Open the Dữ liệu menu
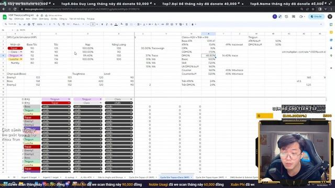Screen dimensions: 335x188 [54, 19]
